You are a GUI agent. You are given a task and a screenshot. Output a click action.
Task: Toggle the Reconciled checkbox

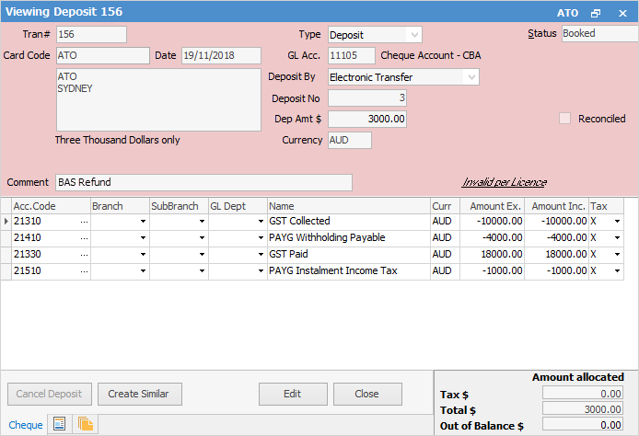coord(565,119)
